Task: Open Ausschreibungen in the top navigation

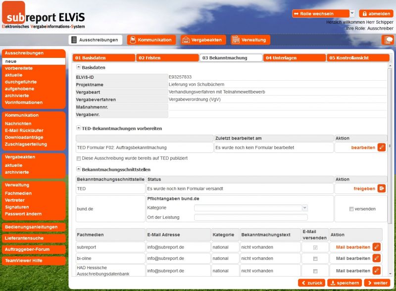Action: point(95,40)
